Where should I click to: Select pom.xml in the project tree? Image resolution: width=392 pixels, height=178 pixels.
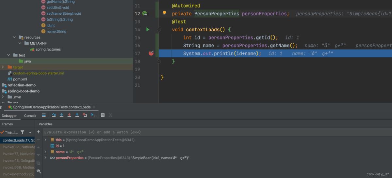tap(20, 79)
